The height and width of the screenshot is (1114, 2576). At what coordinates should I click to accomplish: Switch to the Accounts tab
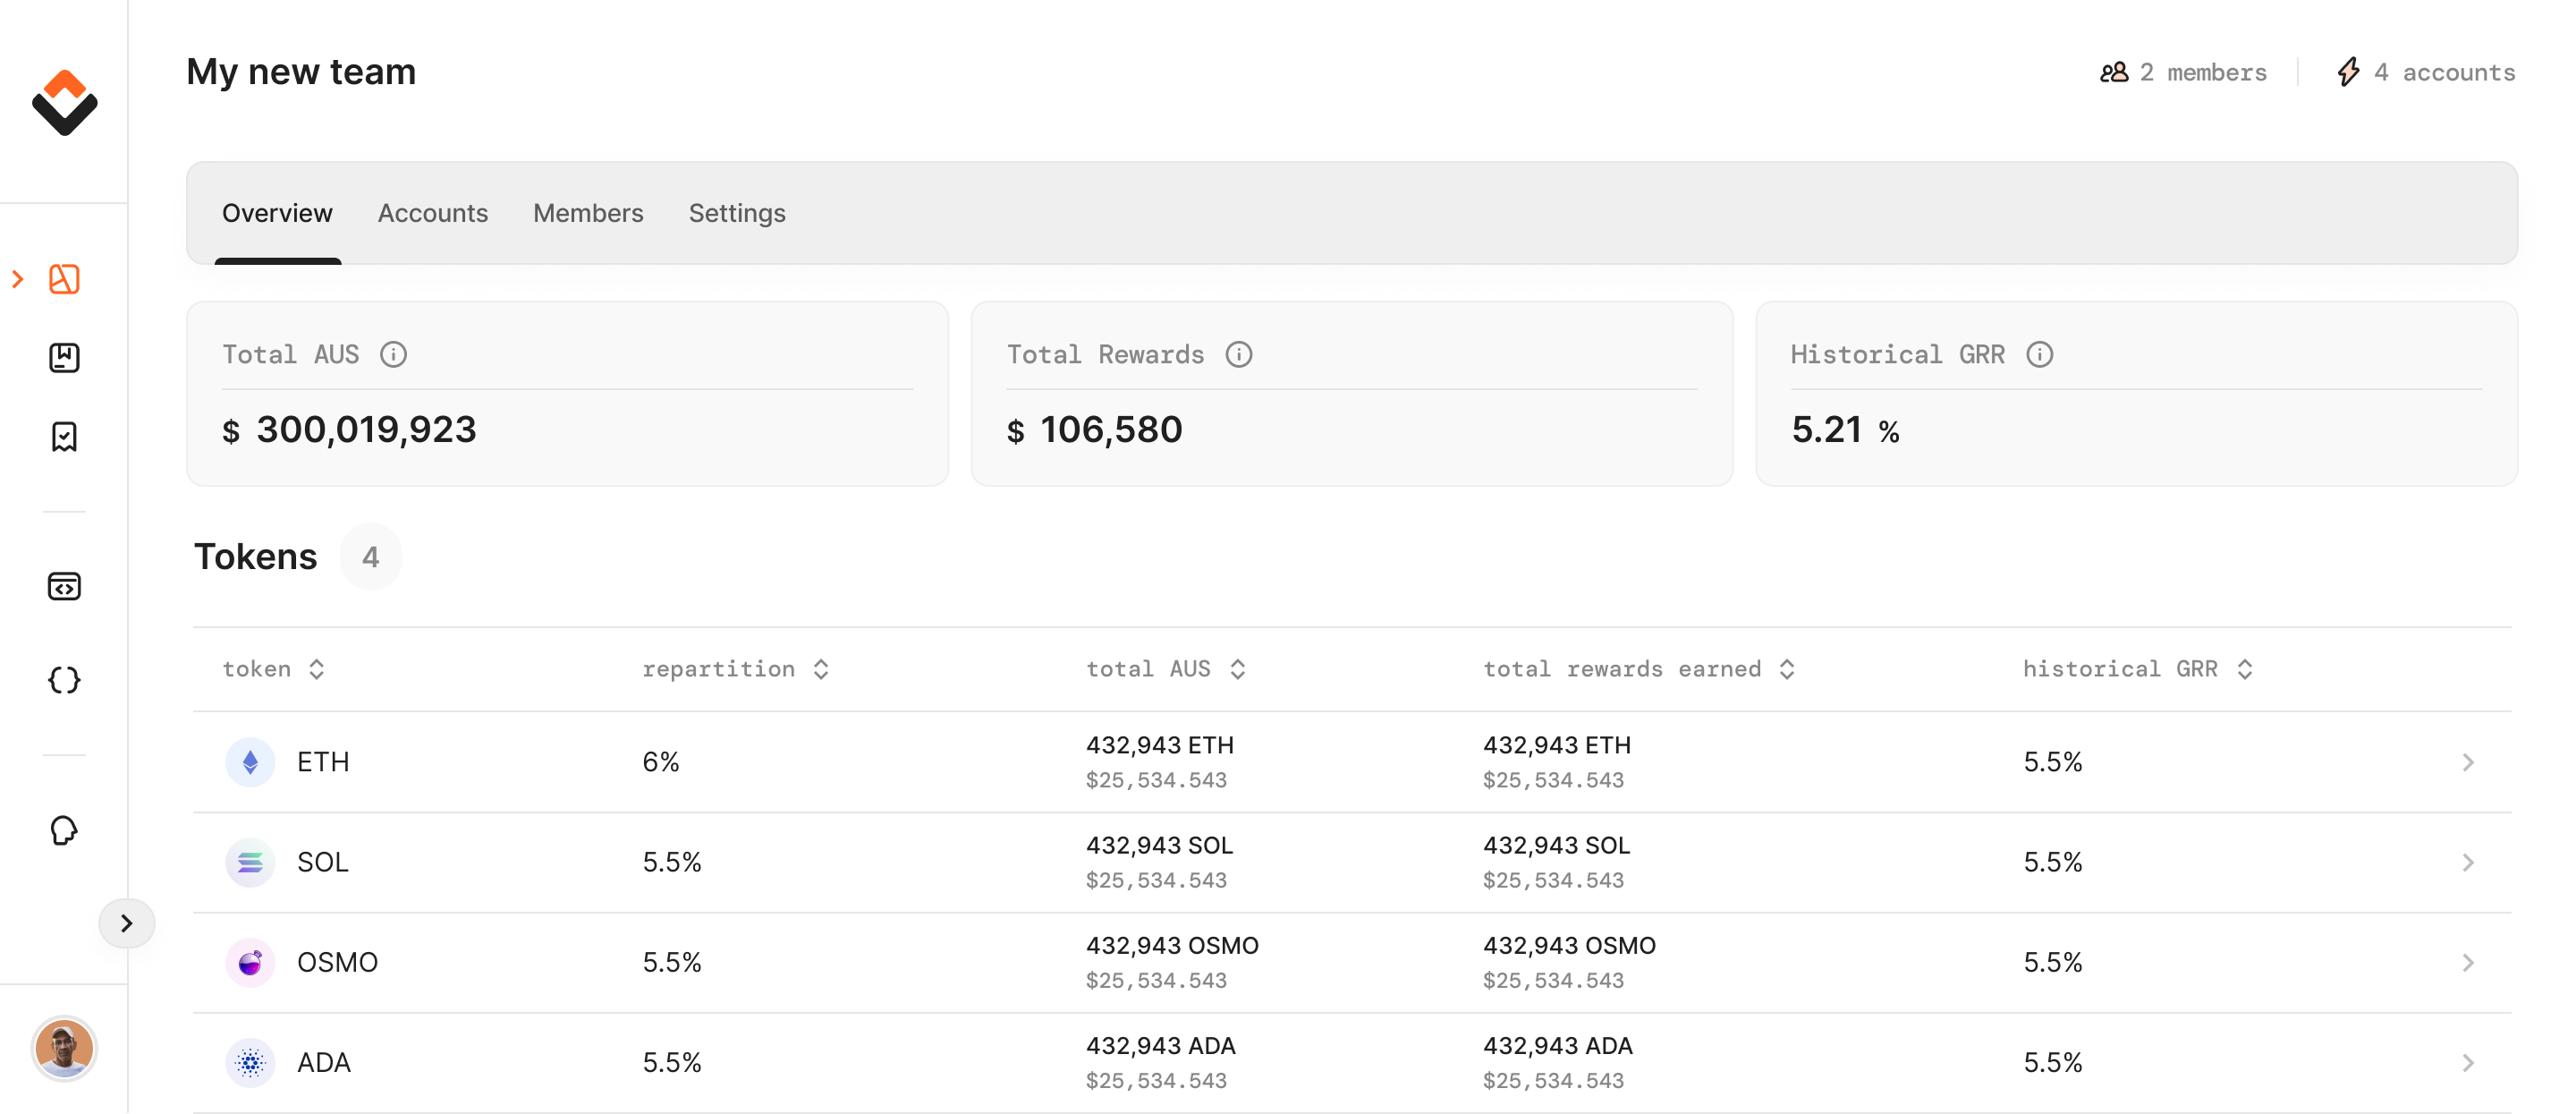[432, 213]
